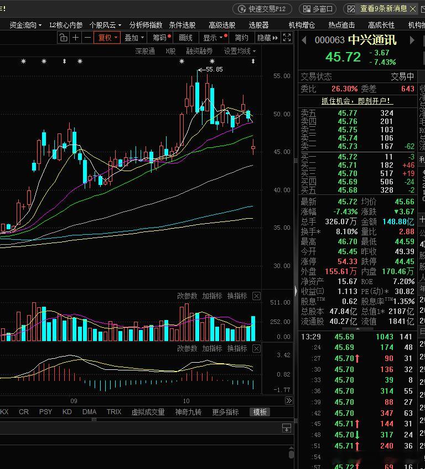Click 抓住机会，即刻开户! link
This screenshot has height=469, width=425.
(x=357, y=101)
